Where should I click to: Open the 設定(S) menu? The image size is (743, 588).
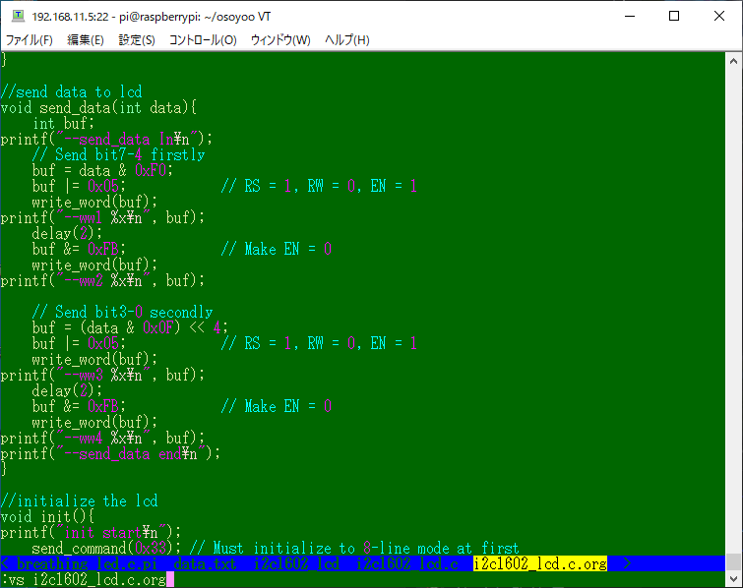[137, 40]
